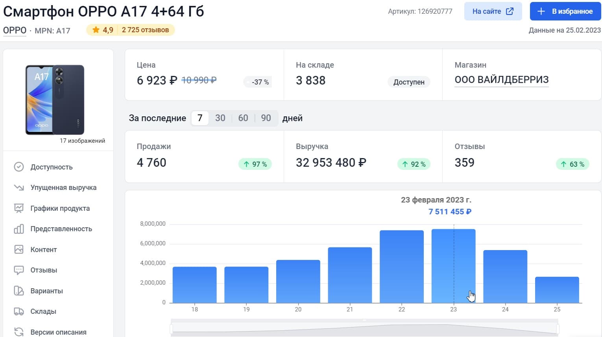Click the OPPO A17 product image
The height and width of the screenshot is (337, 602).
(55, 100)
